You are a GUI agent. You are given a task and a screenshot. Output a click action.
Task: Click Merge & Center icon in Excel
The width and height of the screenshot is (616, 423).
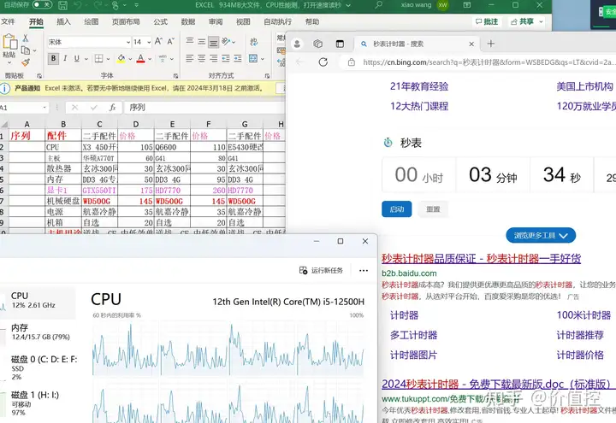253,58
